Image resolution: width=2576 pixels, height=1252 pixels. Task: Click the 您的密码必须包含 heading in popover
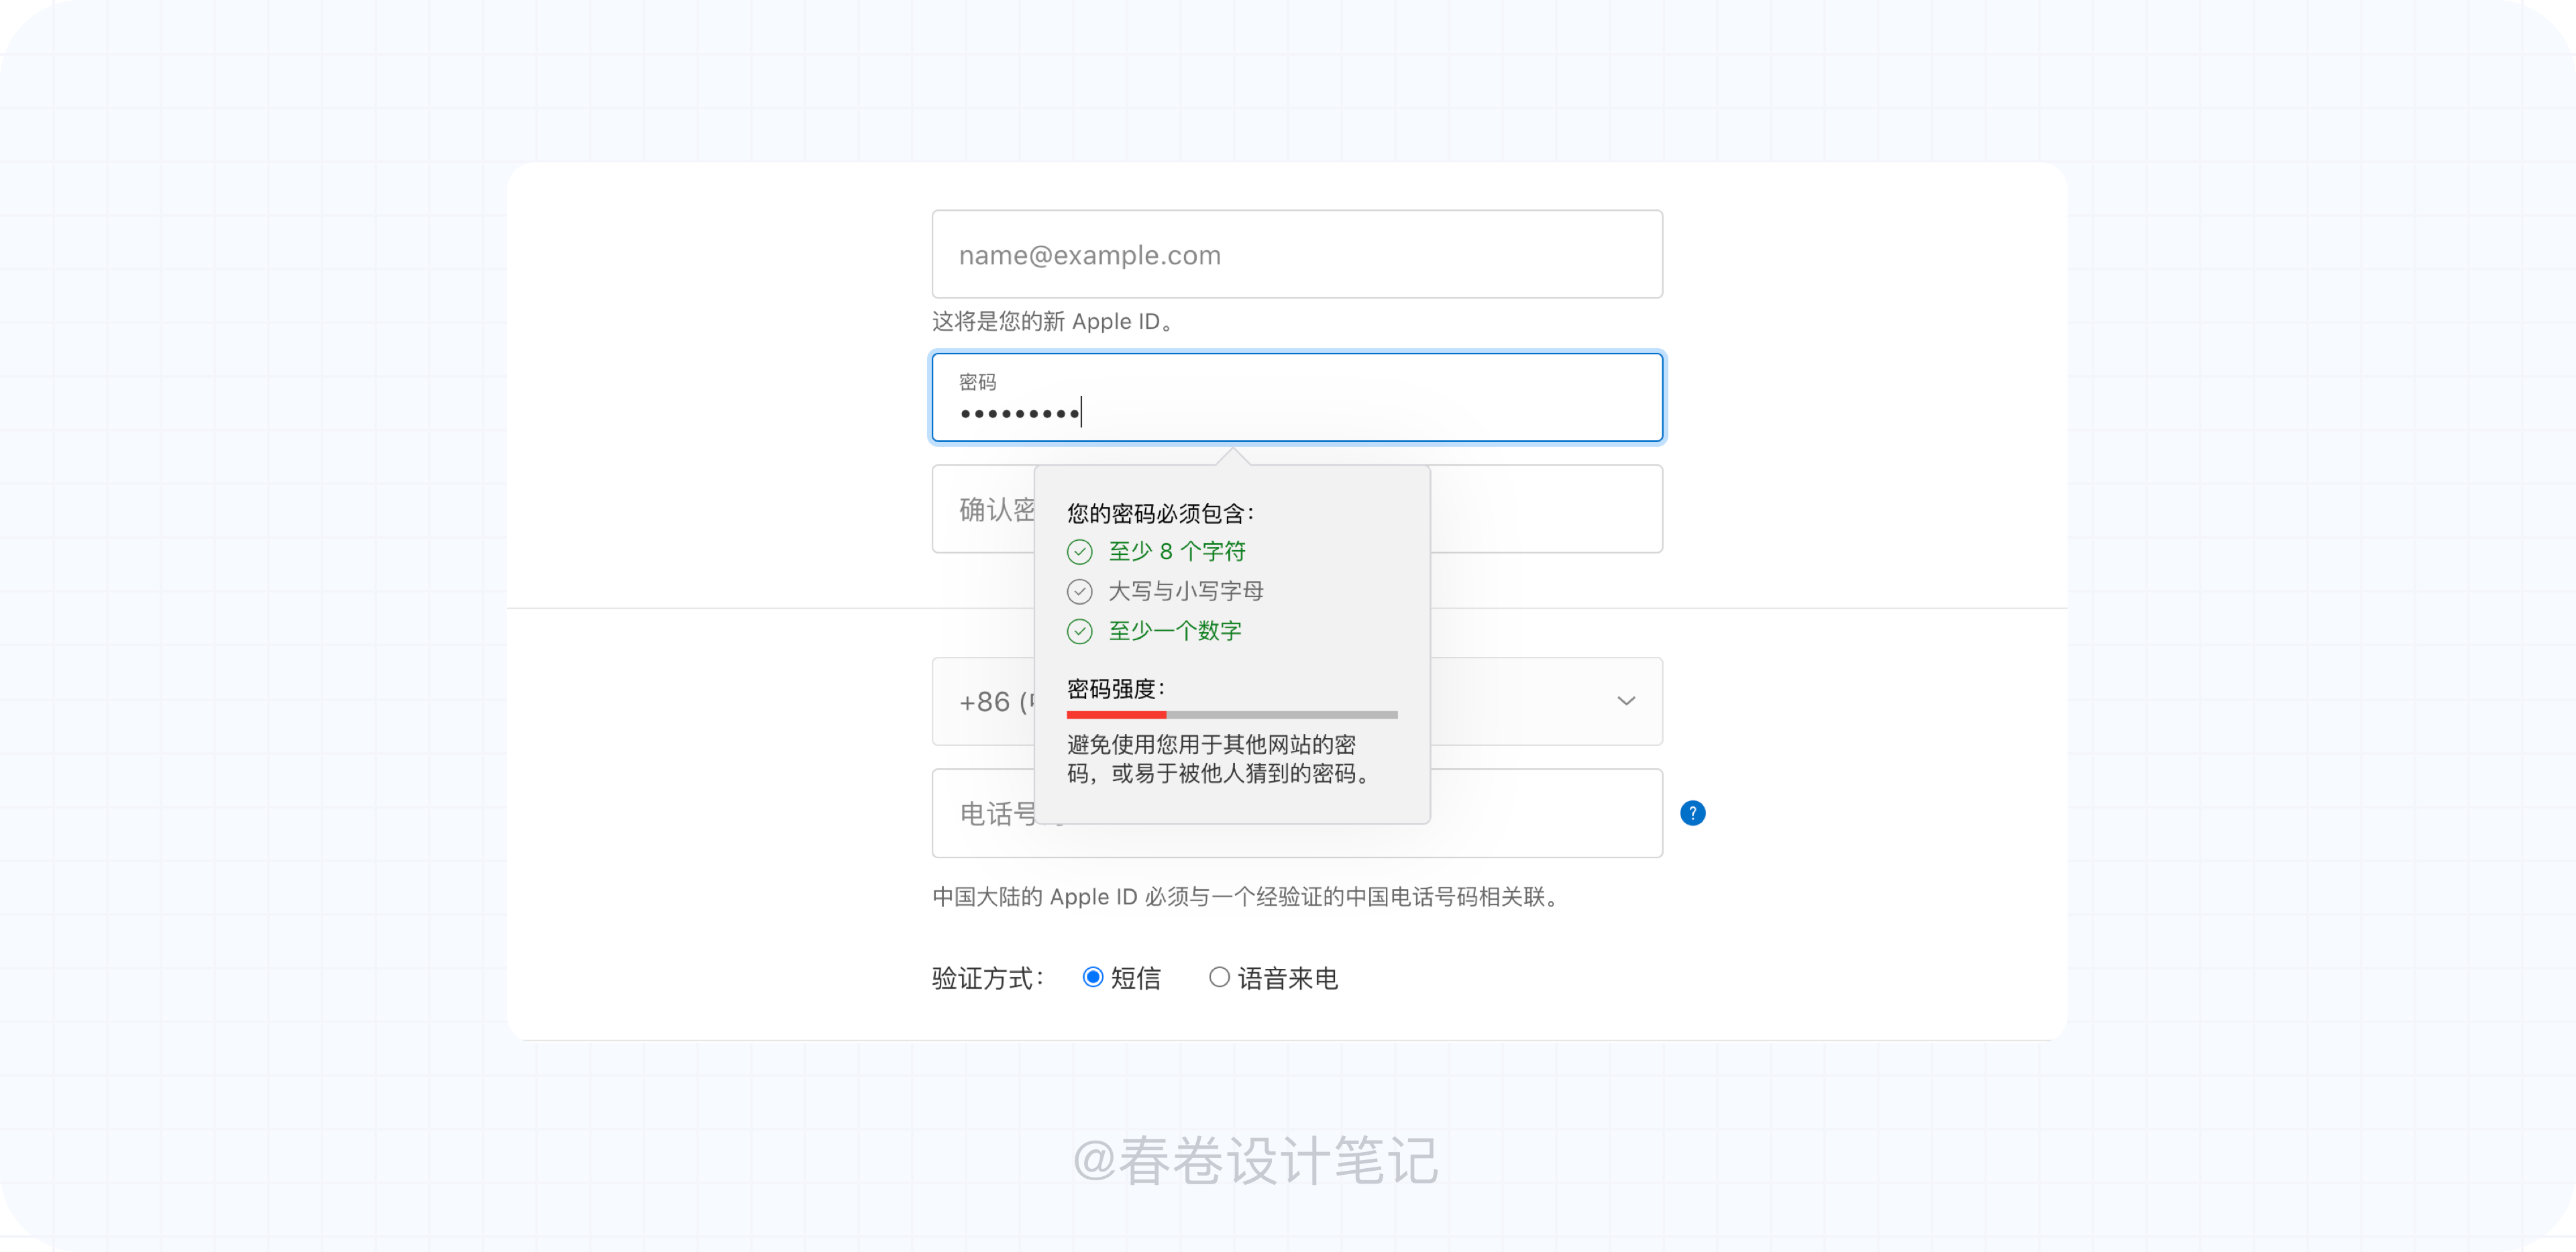point(1160,514)
